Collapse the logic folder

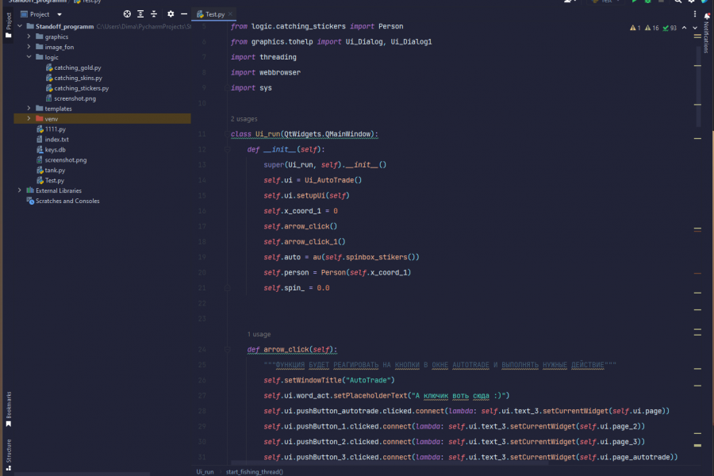point(29,57)
